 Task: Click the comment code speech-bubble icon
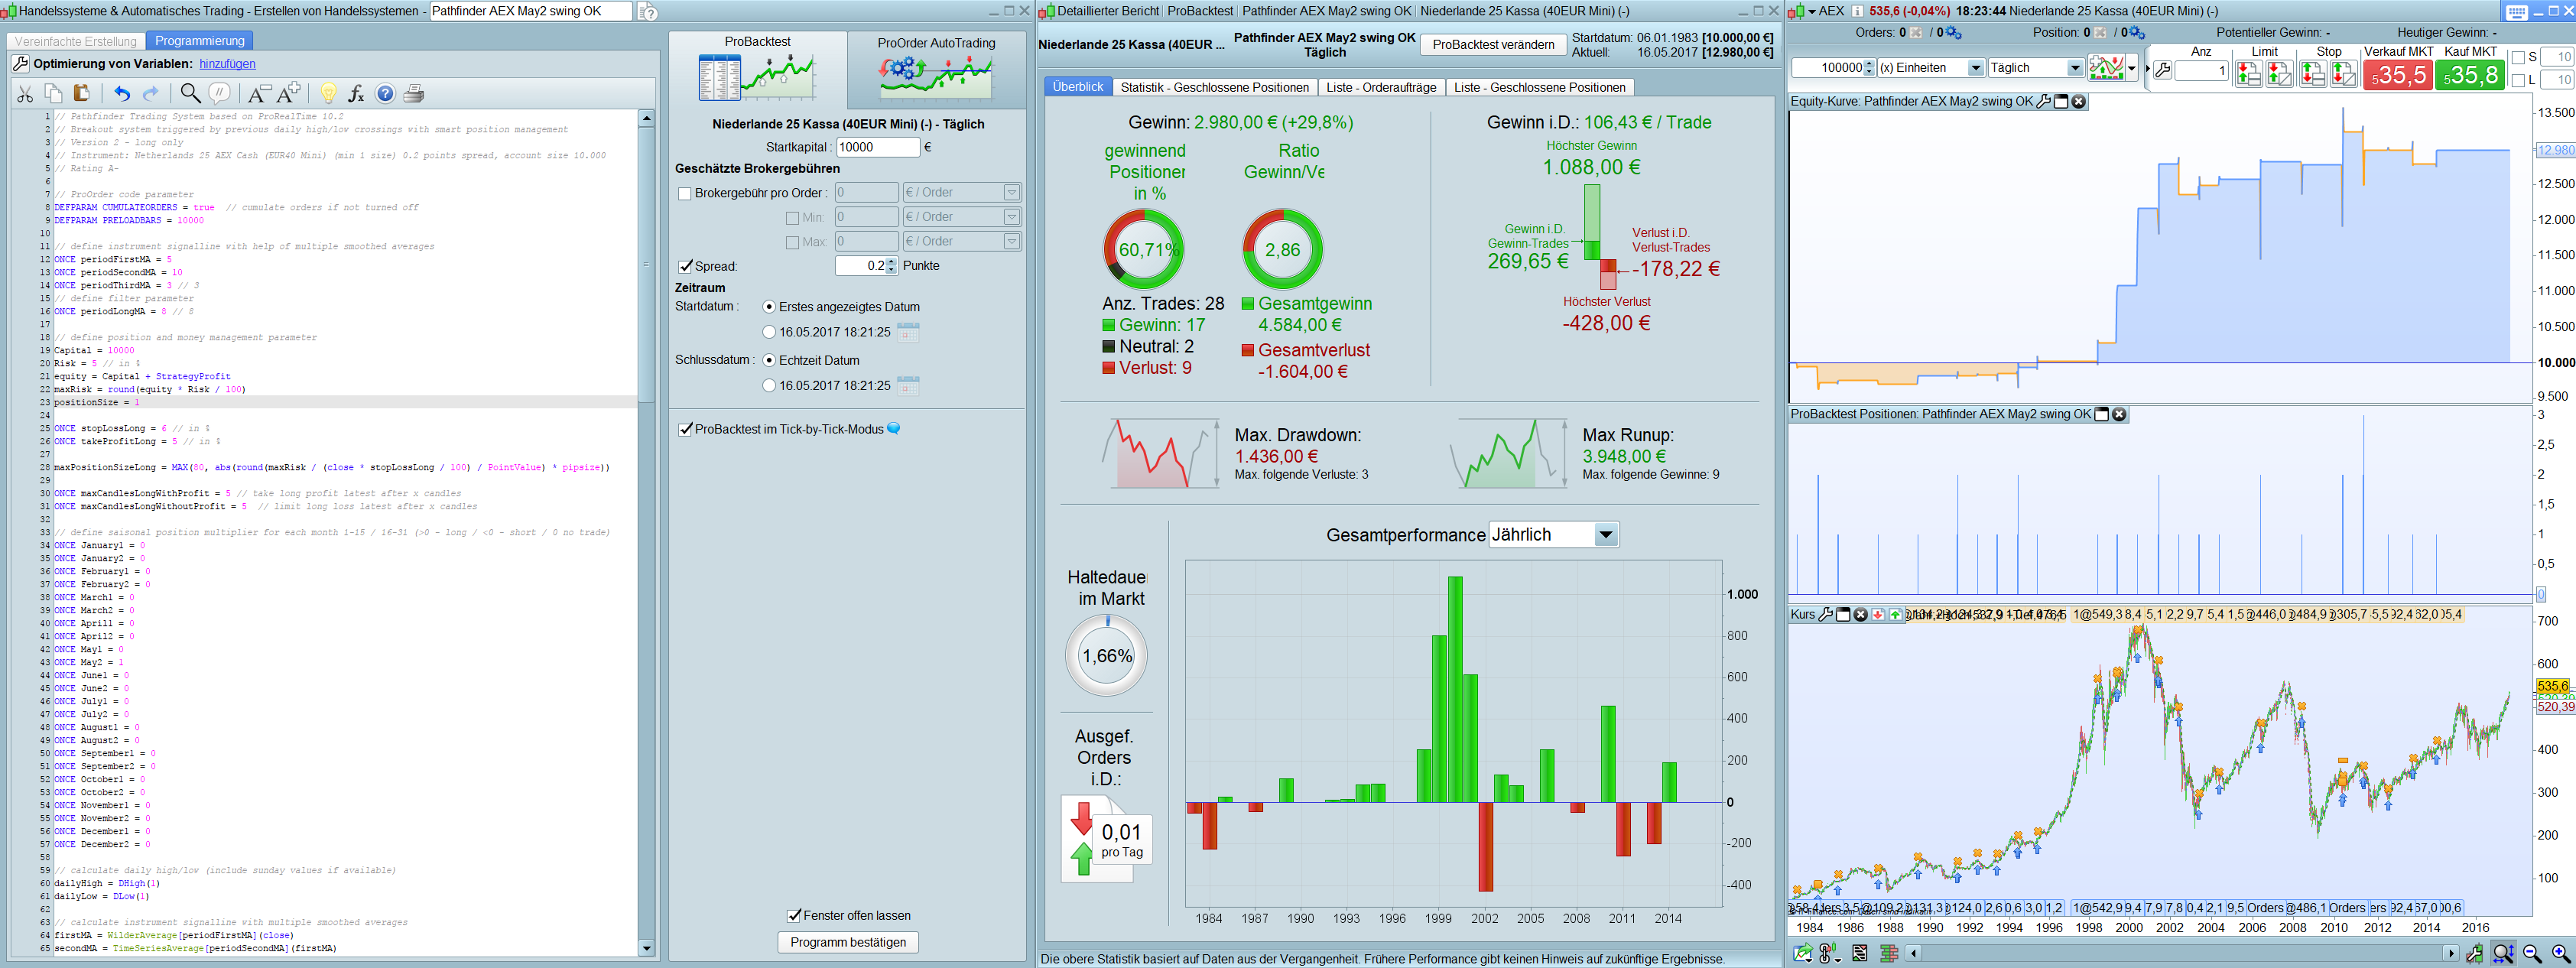219,94
